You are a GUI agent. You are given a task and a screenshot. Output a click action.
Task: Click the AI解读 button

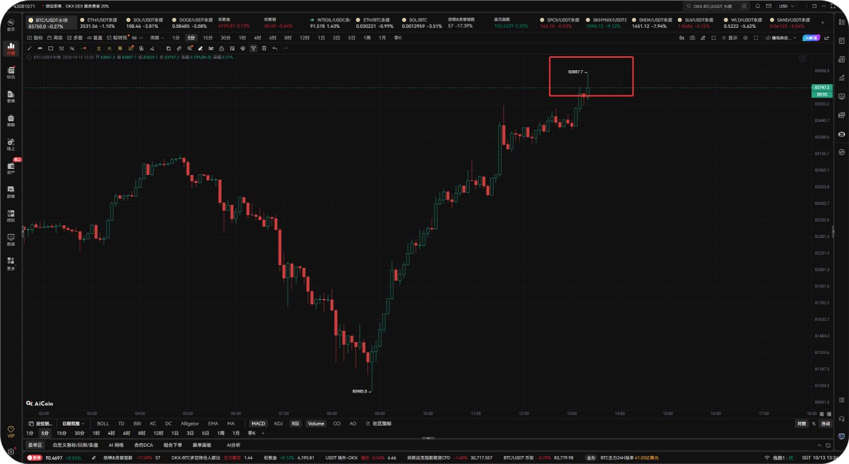tap(811, 38)
